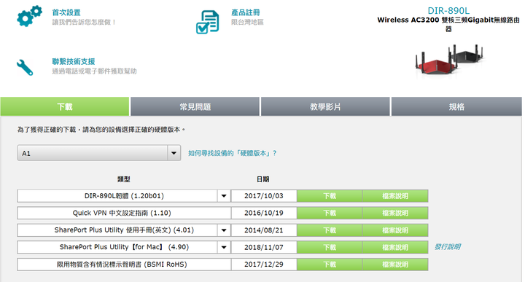
Task: Click the 讓我們告訴您怎麼做 subtitle text
Action: click(x=85, y=22)
